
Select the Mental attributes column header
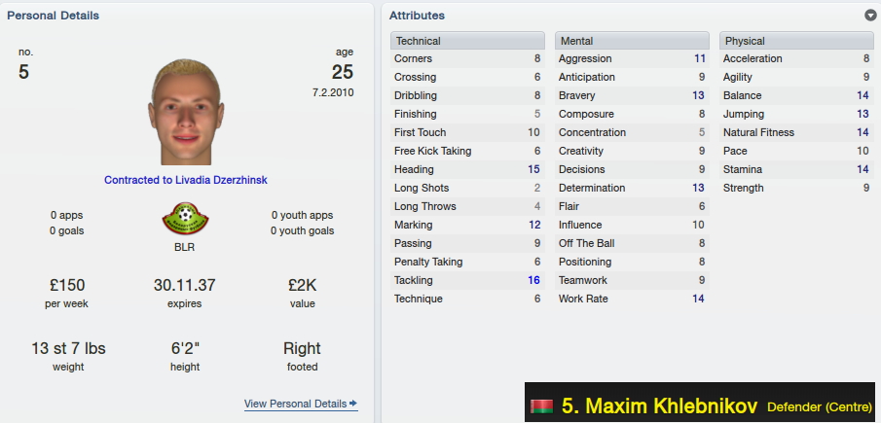point(632,41)
